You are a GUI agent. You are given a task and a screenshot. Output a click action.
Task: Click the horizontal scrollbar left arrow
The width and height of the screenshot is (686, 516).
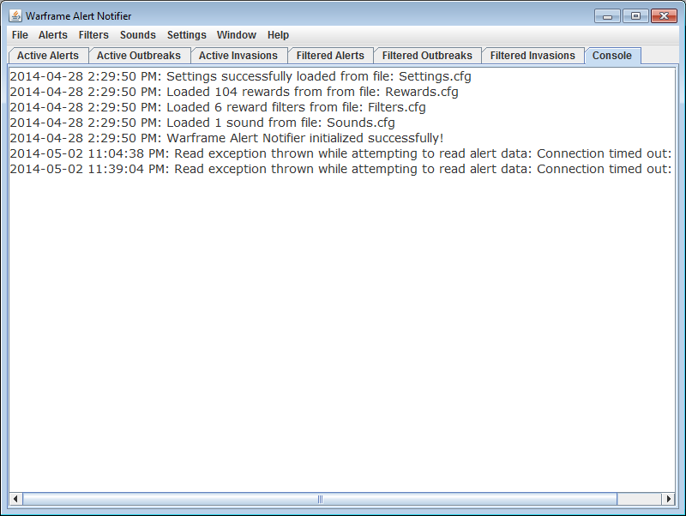point(15,499)
